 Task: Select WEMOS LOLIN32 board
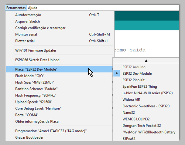coord(136,119)
